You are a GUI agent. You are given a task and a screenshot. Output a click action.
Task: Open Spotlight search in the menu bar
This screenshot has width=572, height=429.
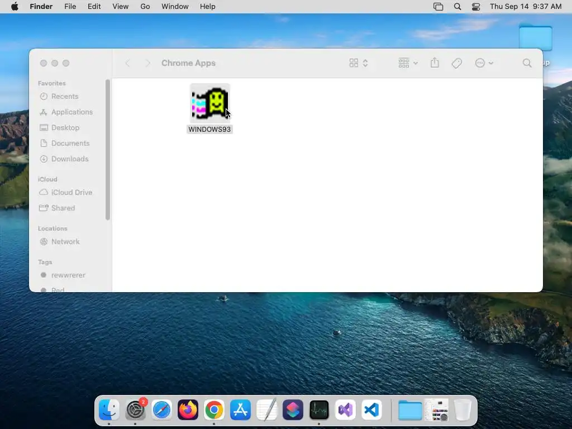457,7
